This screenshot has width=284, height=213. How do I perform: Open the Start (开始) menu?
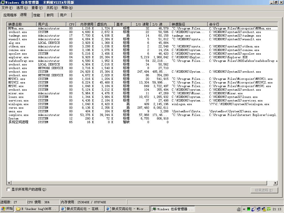(x=7, y=209)
